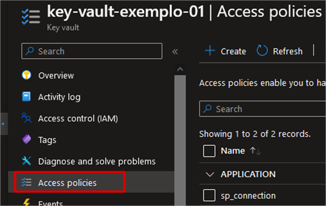Click the Key vault header checklist icon
Screen dimensions: 326x206
(31, 17)
